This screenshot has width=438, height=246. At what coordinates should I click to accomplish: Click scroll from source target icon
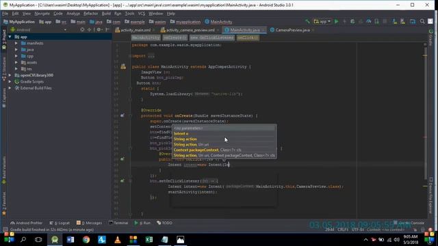[x=82, y=29]
